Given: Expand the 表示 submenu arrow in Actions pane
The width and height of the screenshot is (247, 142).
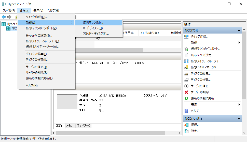Looking at the screenshot, I should (239, 104).
